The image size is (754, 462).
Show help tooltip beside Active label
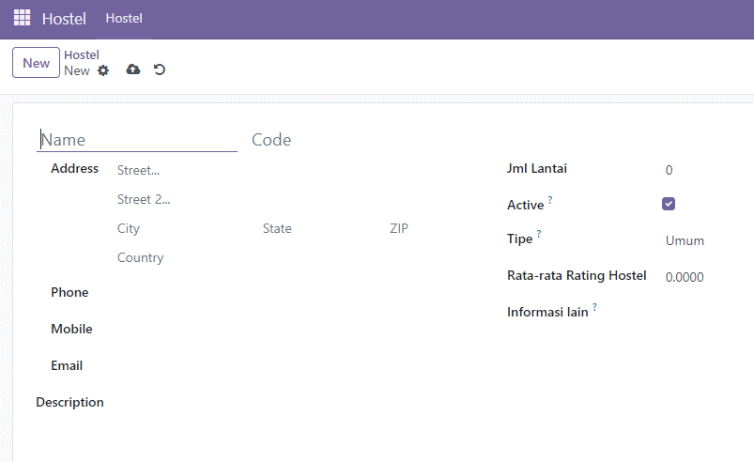point(550,199)
